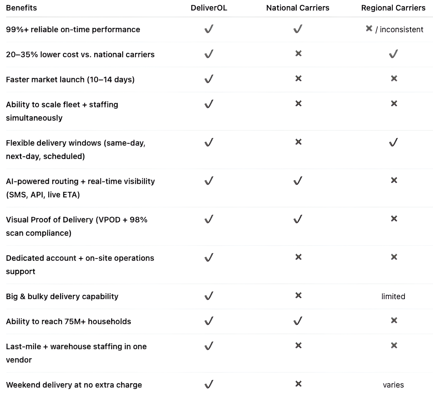The image size is (433, 401).
Task: Select the DeliverOL column header
Action: pyautogui.click(x=209, y=8)
